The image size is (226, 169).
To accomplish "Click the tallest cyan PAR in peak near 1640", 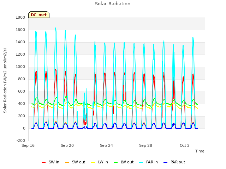I will 56,28.
